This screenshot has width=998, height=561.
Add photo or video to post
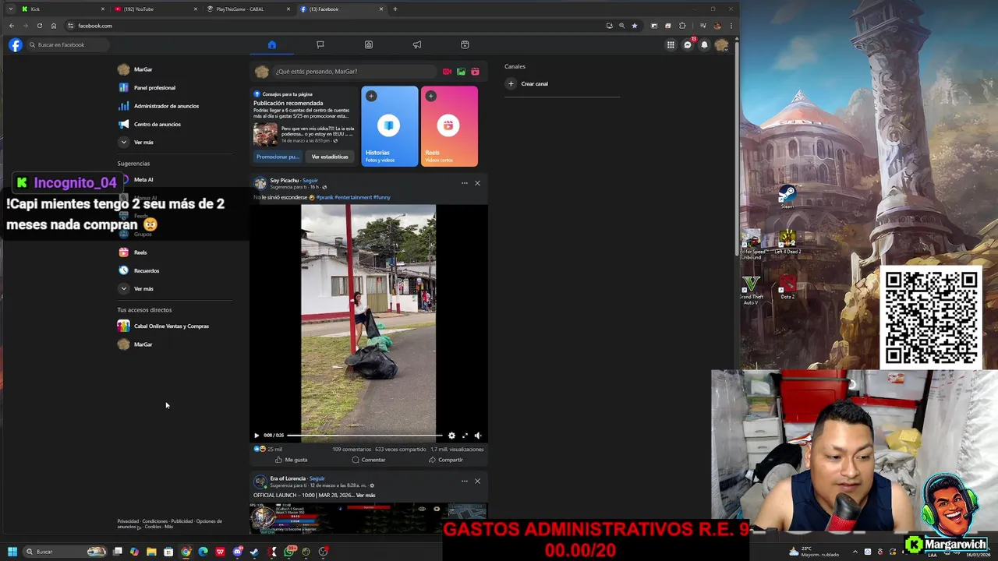[461, 72]
